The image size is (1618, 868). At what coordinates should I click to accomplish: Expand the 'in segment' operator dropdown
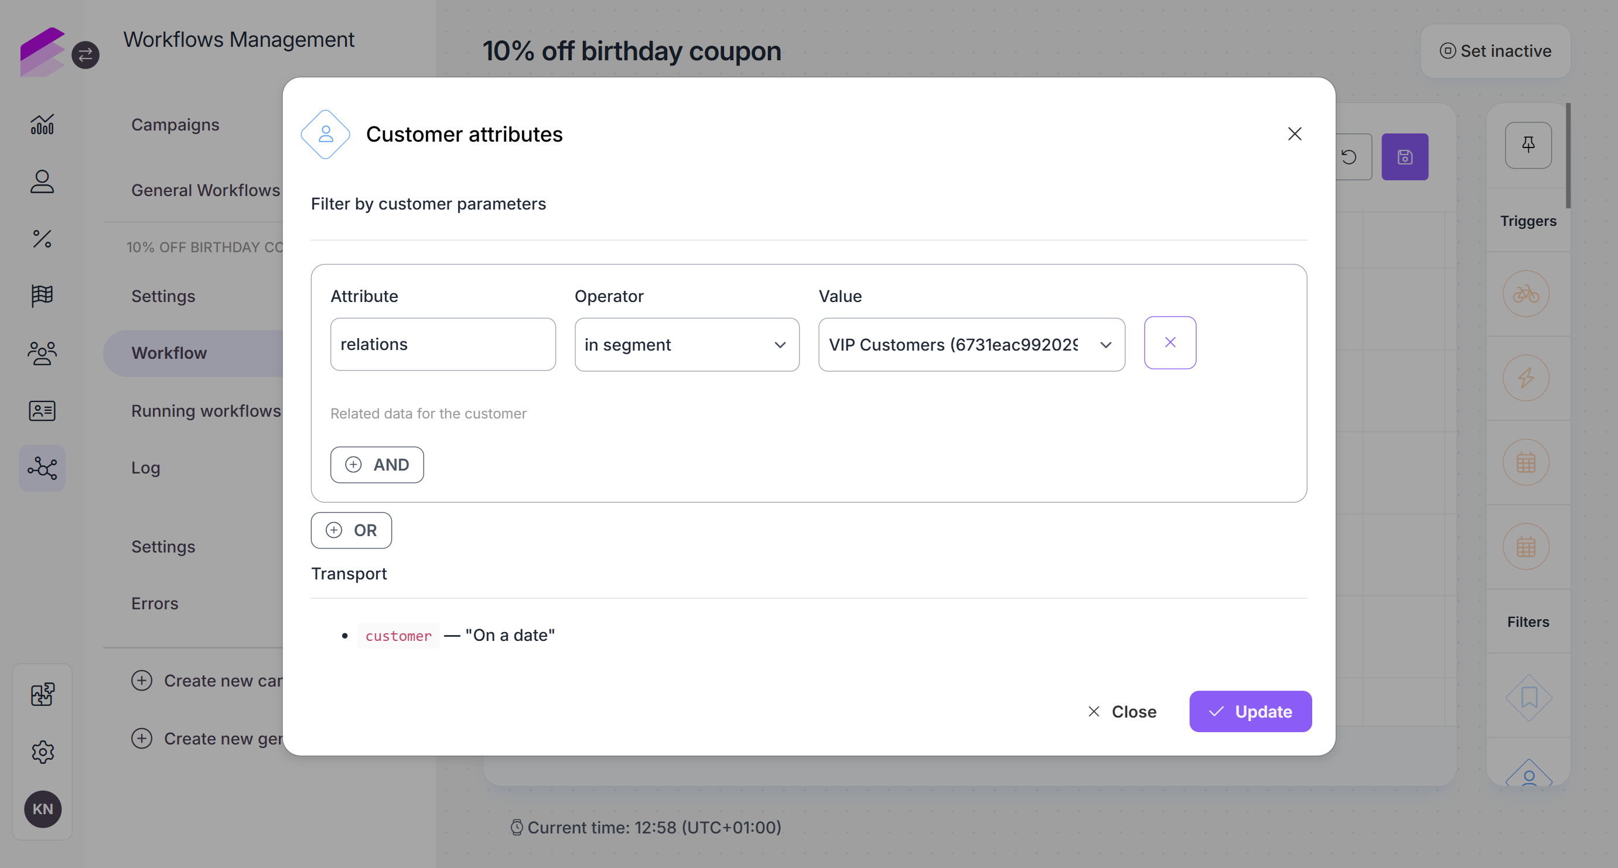[x=687, y=345]
